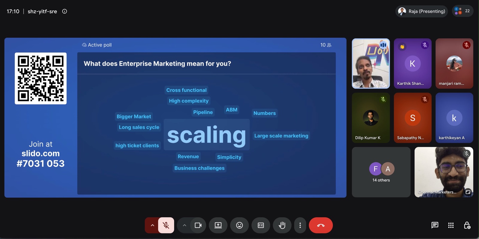Click 'Revenue' word tag
The width and height of the screenshot is (479, 239).
click(x=188, y=156)
